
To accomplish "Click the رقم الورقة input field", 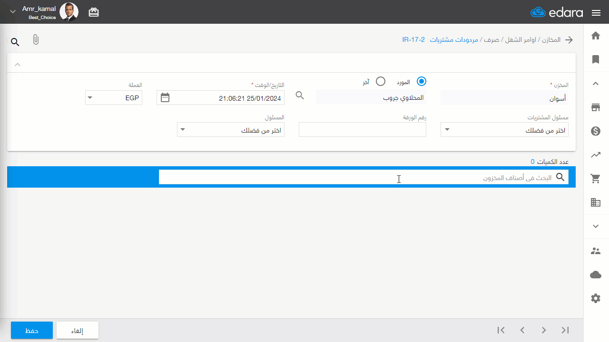I will (x=363, y=130).
